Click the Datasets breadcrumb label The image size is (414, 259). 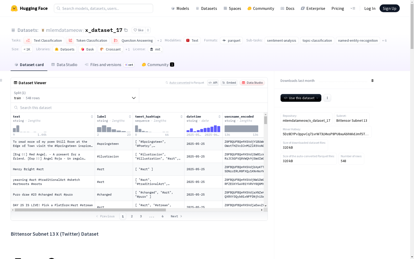coord(28,30)
